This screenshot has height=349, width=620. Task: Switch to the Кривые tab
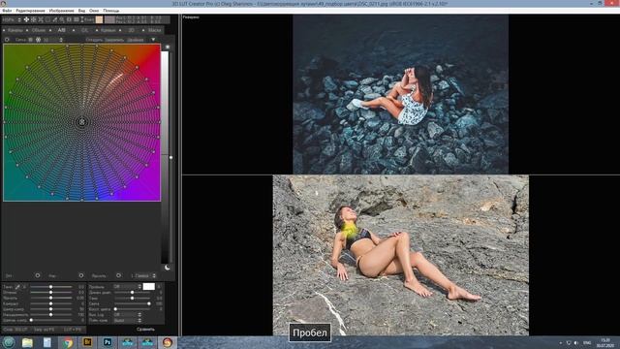click(108, 30)
